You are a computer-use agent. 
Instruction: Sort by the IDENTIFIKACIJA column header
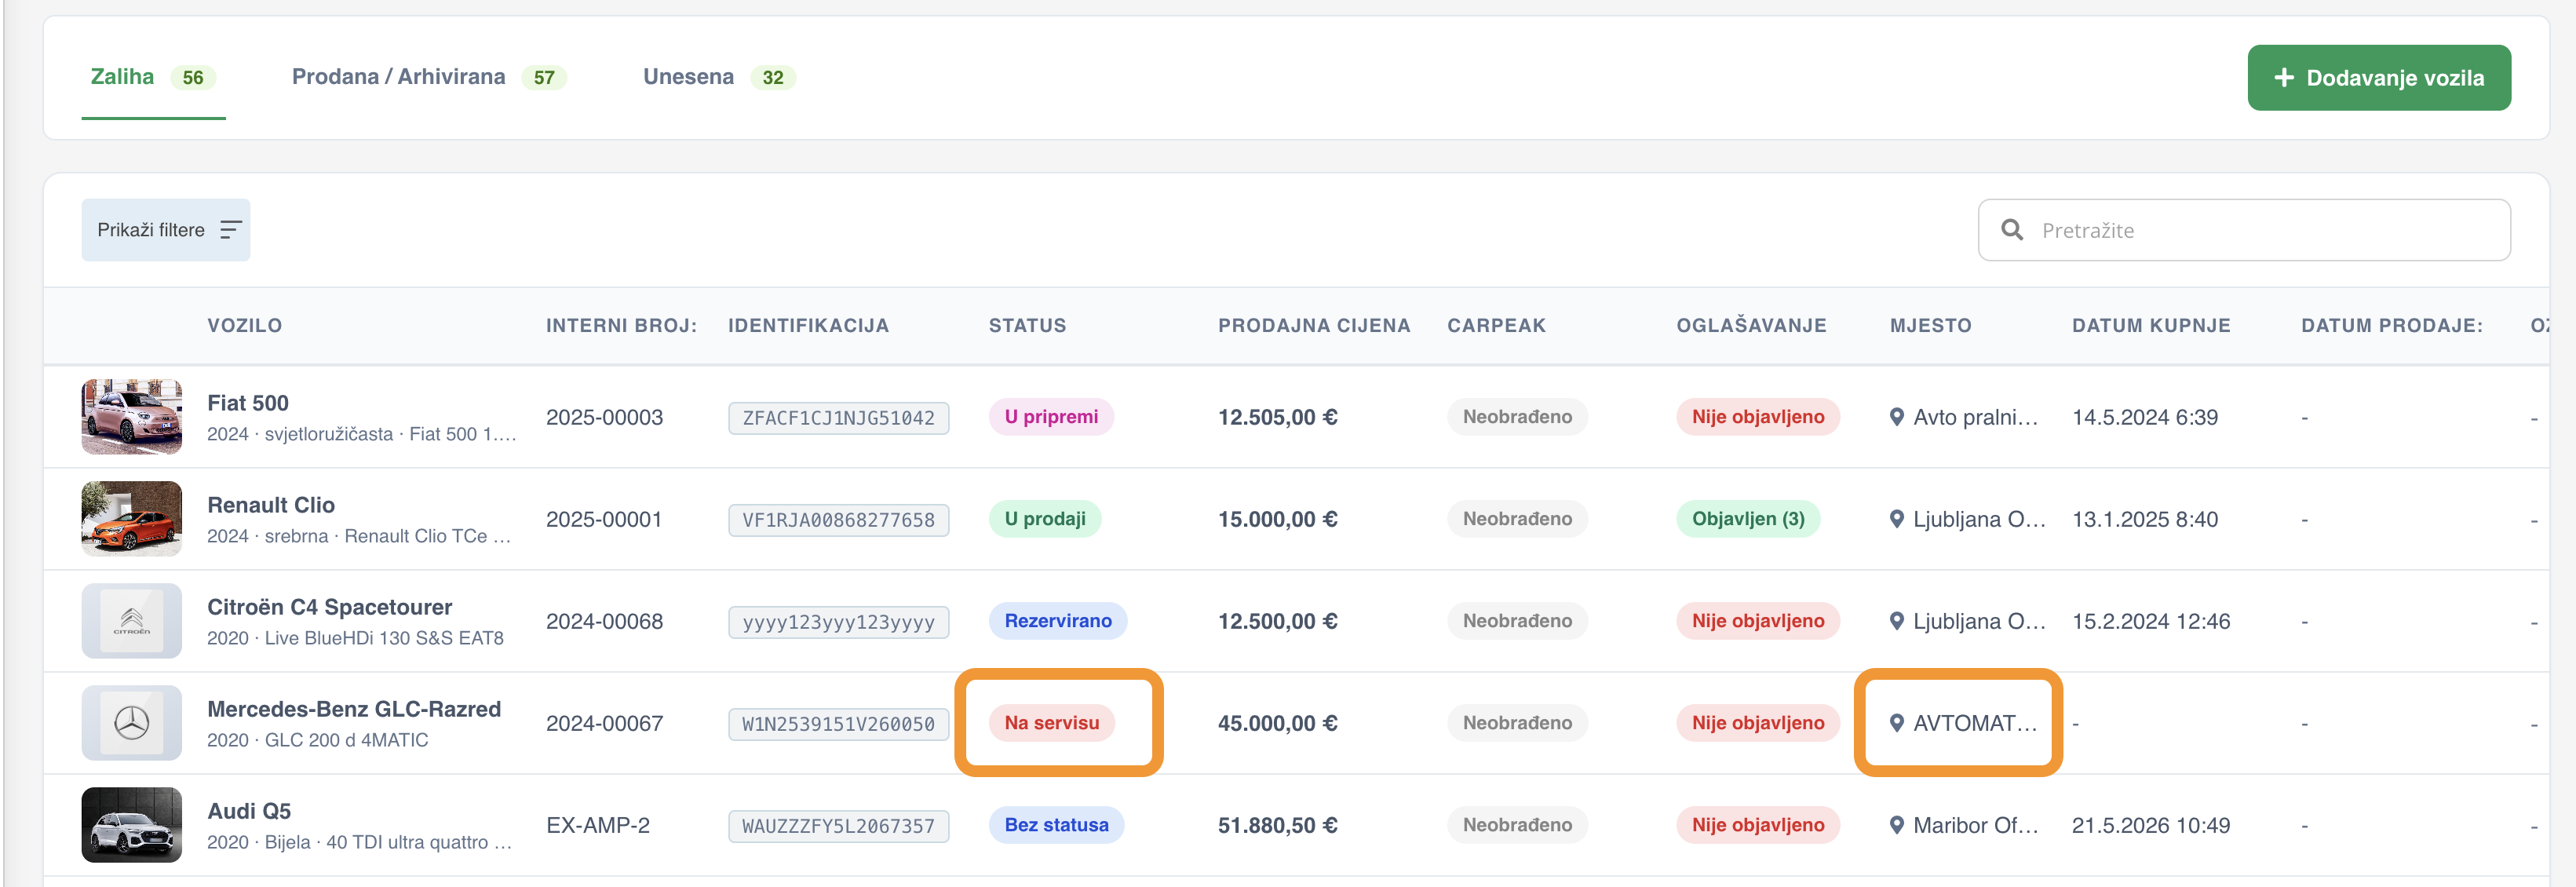click(808, 326)
